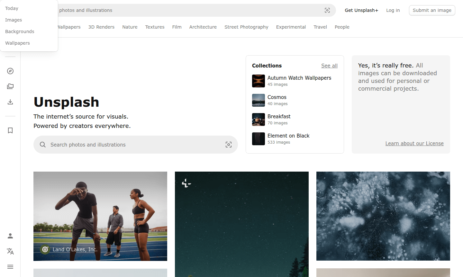Open the Street Photography category
This screenshot has height=277, width=463.
(x=246, y=27)
